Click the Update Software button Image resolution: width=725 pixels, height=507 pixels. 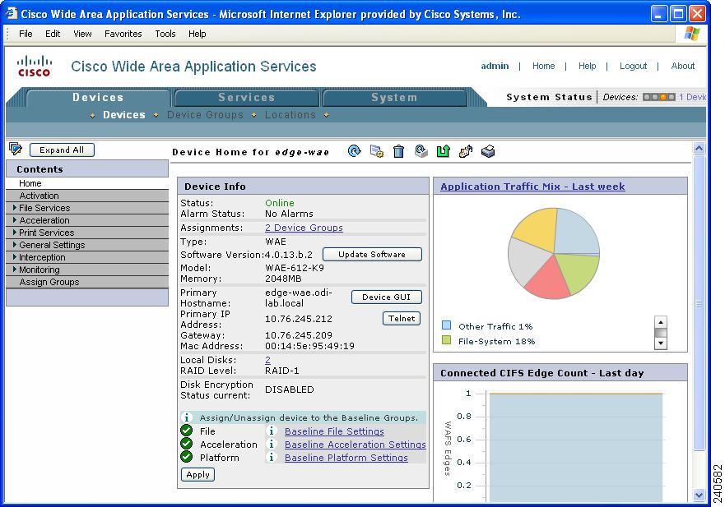372,255
